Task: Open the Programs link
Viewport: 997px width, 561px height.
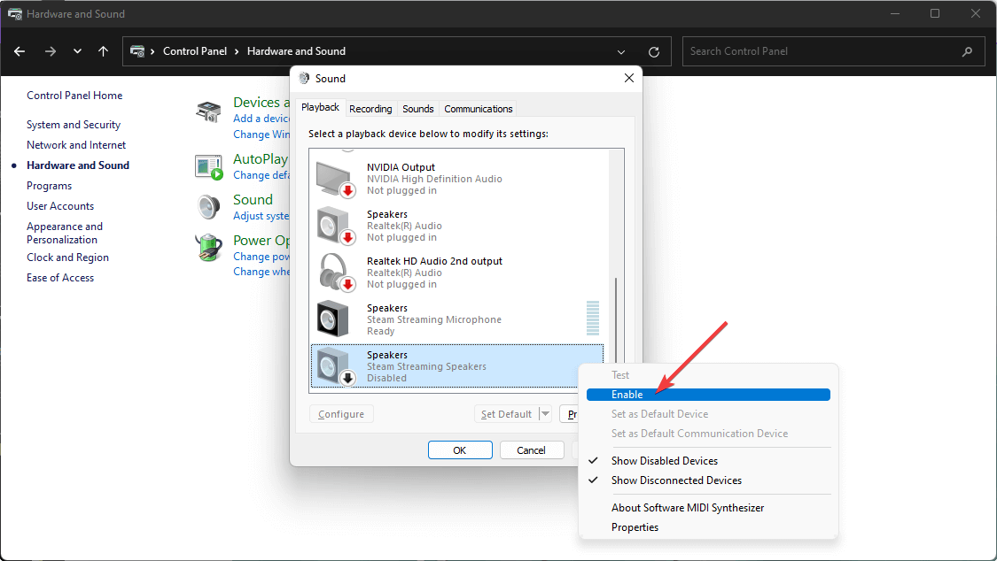Action: pyautogui.click(x=49, y=185)
